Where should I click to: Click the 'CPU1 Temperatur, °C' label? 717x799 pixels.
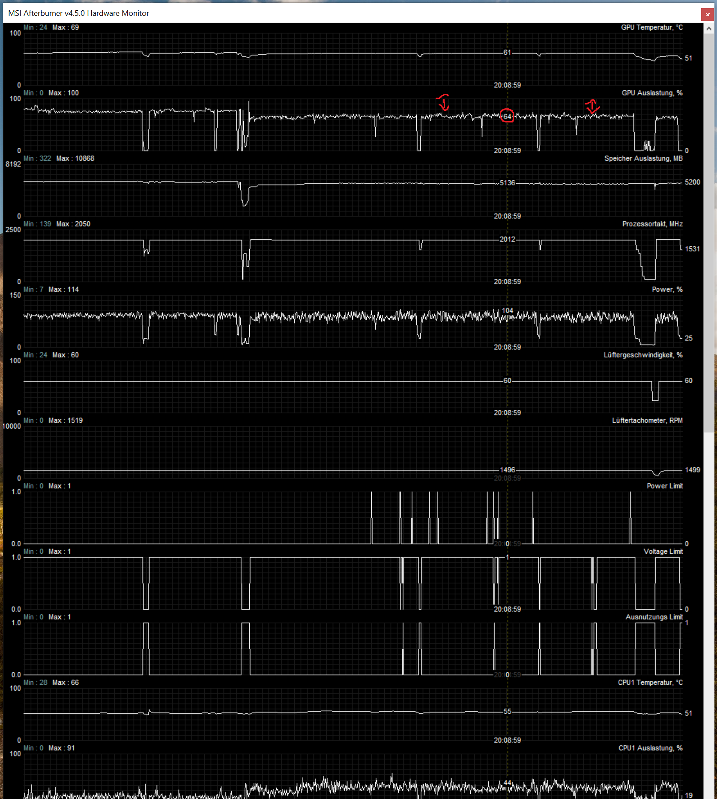coord(650,683)
